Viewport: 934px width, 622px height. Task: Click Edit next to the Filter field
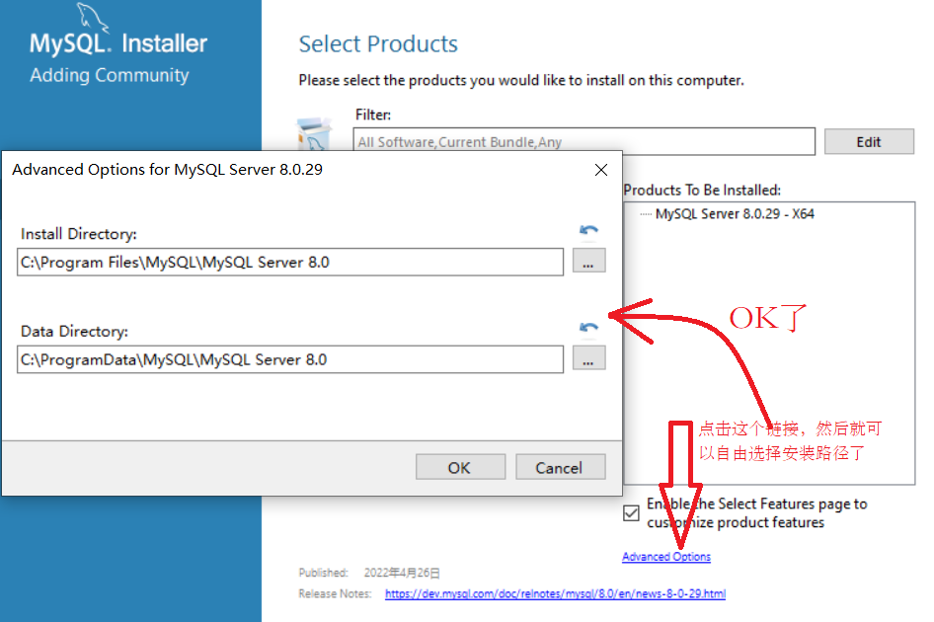pyautogui.click(x=869, y=142)
